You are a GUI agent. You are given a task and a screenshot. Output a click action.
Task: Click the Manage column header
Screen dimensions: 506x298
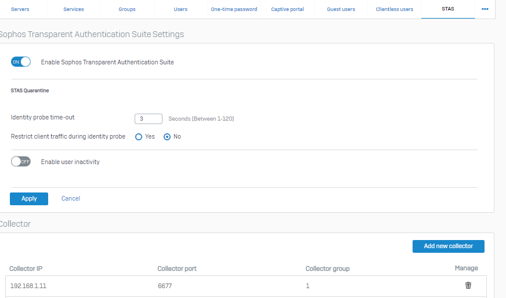(467, 268)
